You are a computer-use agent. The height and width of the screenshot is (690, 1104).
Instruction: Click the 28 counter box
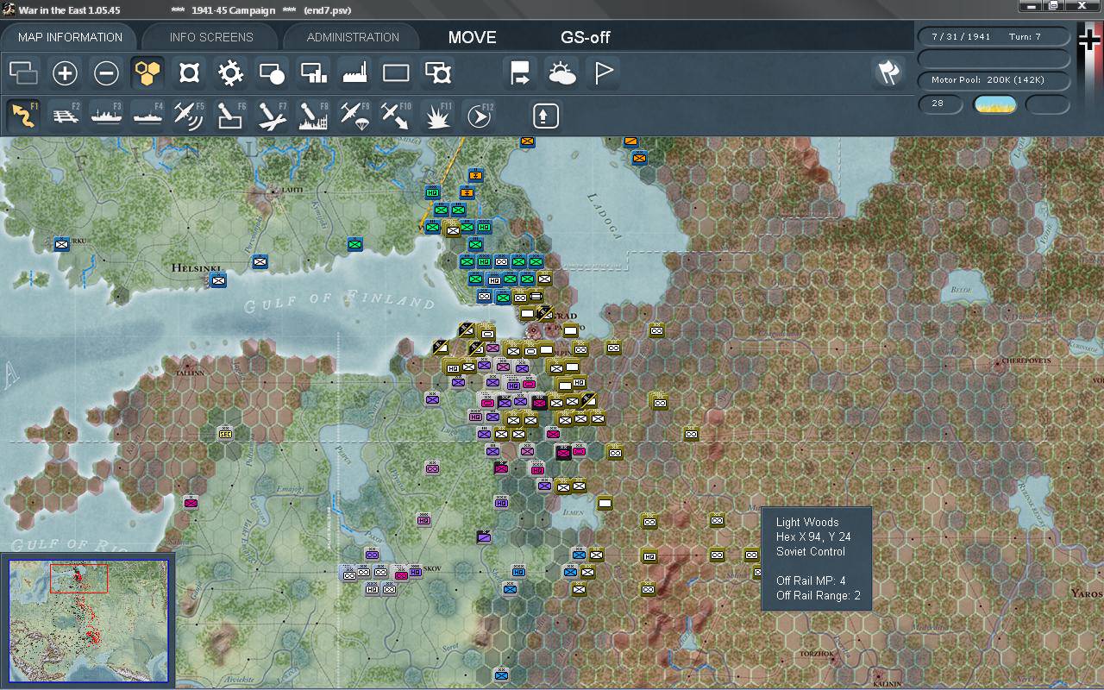coord(941,104)
